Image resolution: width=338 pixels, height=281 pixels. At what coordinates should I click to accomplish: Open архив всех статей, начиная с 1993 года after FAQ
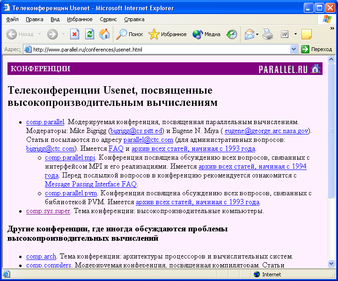click(193, 148)
